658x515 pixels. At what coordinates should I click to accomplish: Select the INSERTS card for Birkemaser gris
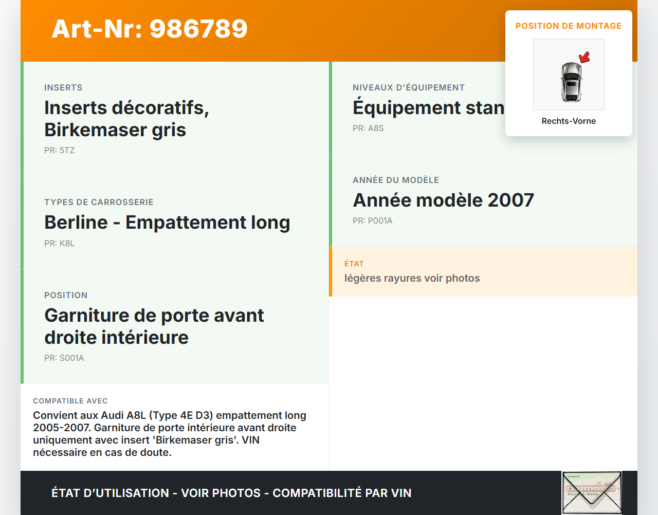pos(175,118)
